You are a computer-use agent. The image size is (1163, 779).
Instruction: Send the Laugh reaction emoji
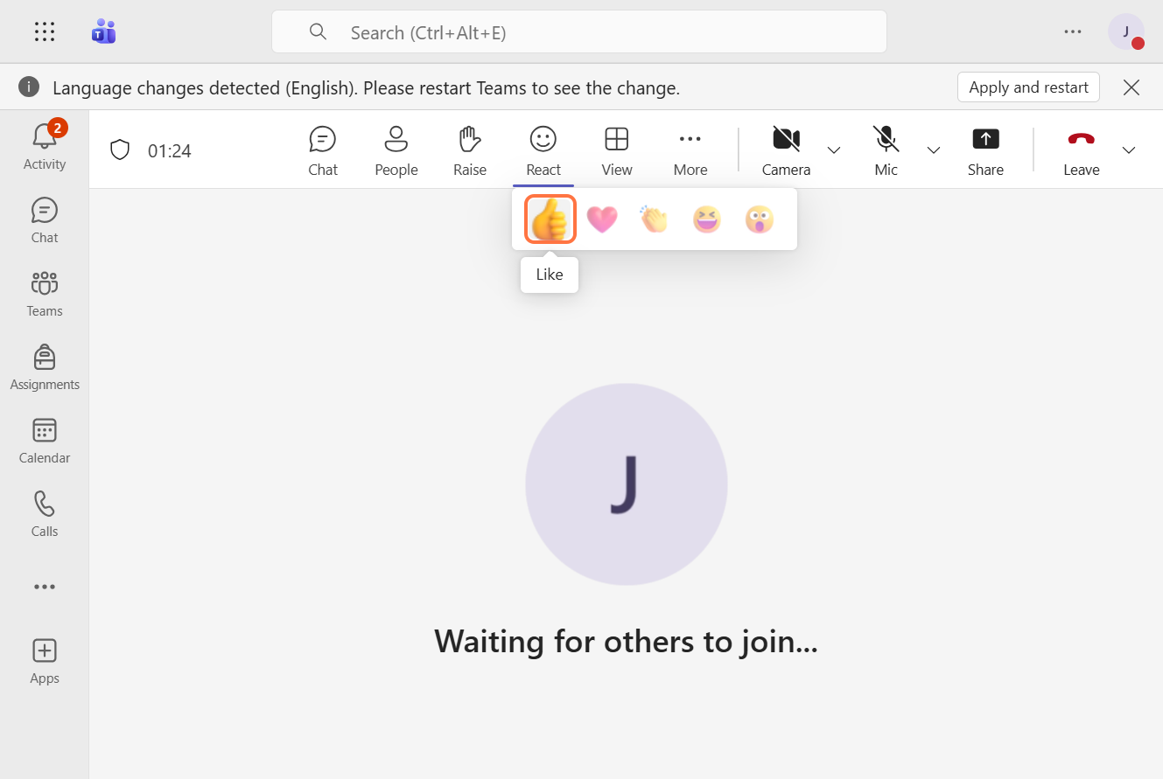[706, 219]
